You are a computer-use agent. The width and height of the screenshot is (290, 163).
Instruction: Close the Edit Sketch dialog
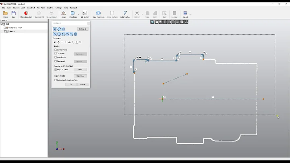88,23
